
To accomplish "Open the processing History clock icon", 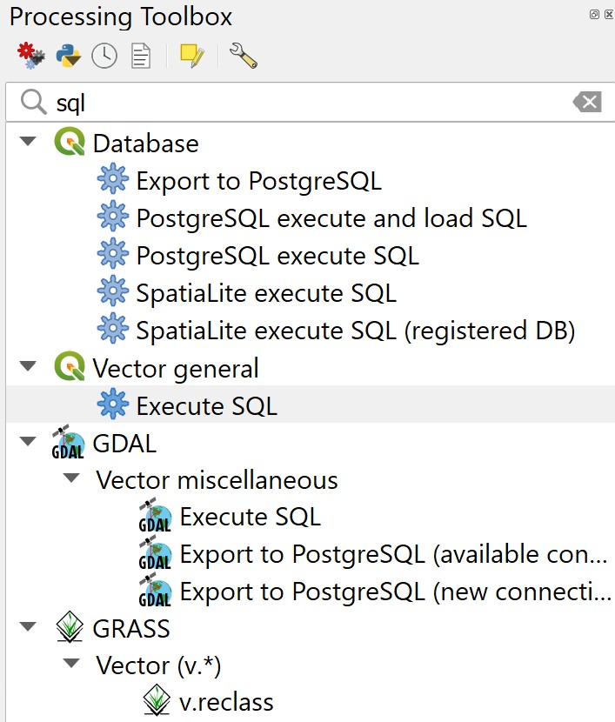I will pos(104,57).
